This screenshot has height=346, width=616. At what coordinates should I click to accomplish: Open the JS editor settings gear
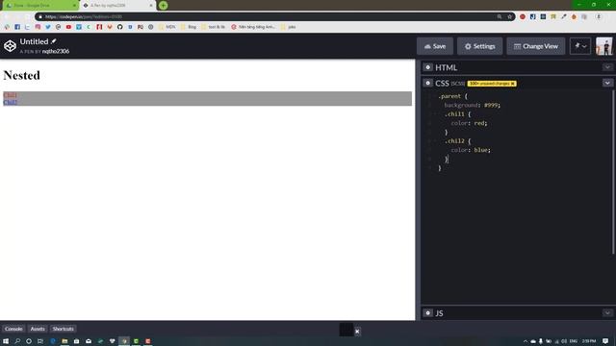pos(427,312)
